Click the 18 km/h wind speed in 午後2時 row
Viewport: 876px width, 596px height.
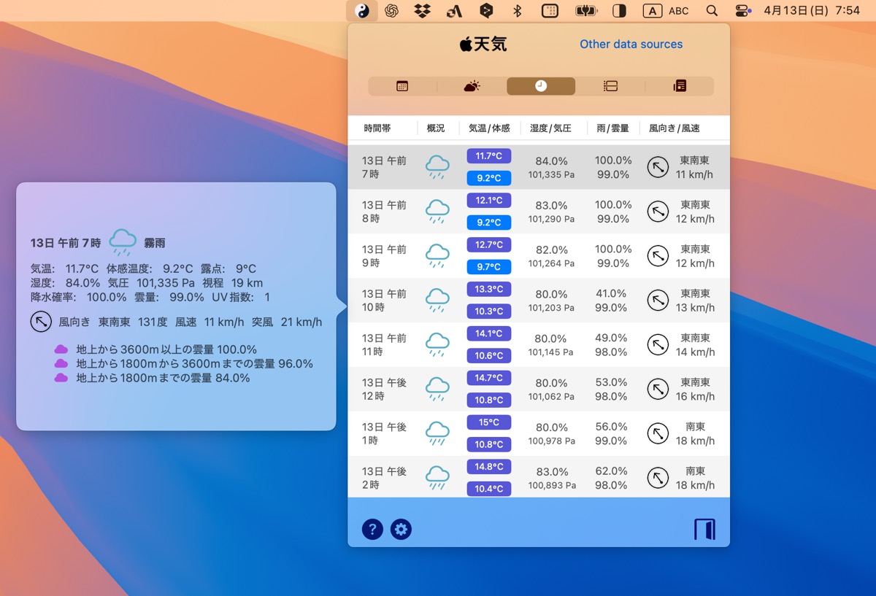click(x=695, y=485)
